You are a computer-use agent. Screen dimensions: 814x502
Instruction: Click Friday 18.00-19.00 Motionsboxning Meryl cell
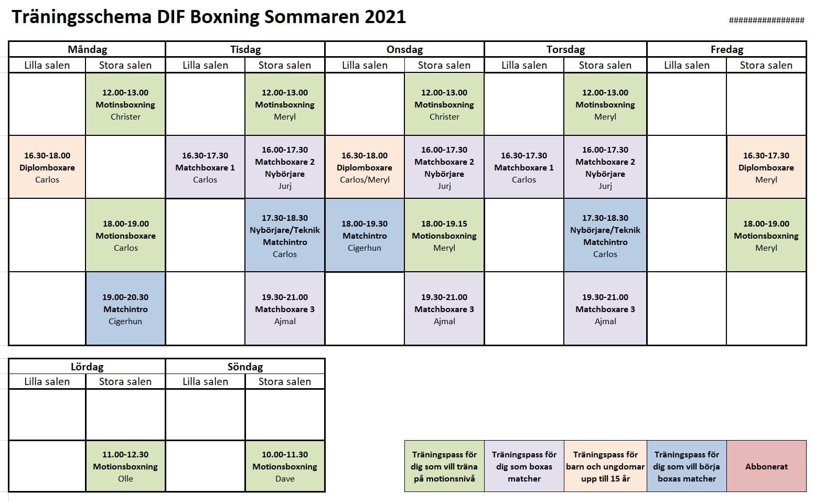[x=766, y=235]
